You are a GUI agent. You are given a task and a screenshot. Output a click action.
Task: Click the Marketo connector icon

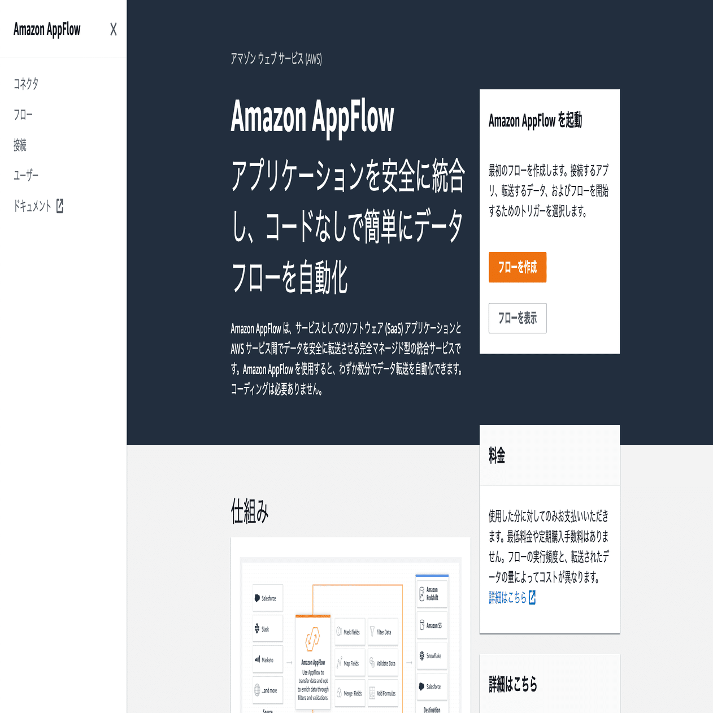[x=258, y=659]
